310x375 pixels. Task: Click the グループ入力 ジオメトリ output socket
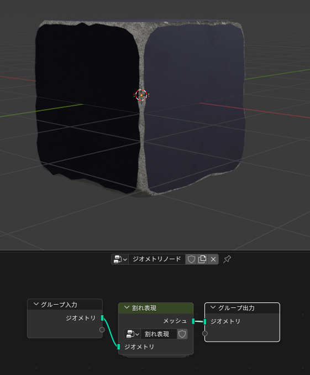[x=102, y=318]
